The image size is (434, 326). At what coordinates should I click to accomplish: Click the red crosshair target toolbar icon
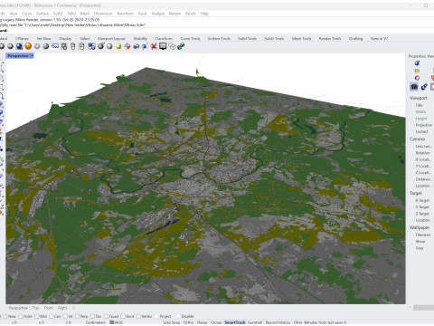pos(127,46)
